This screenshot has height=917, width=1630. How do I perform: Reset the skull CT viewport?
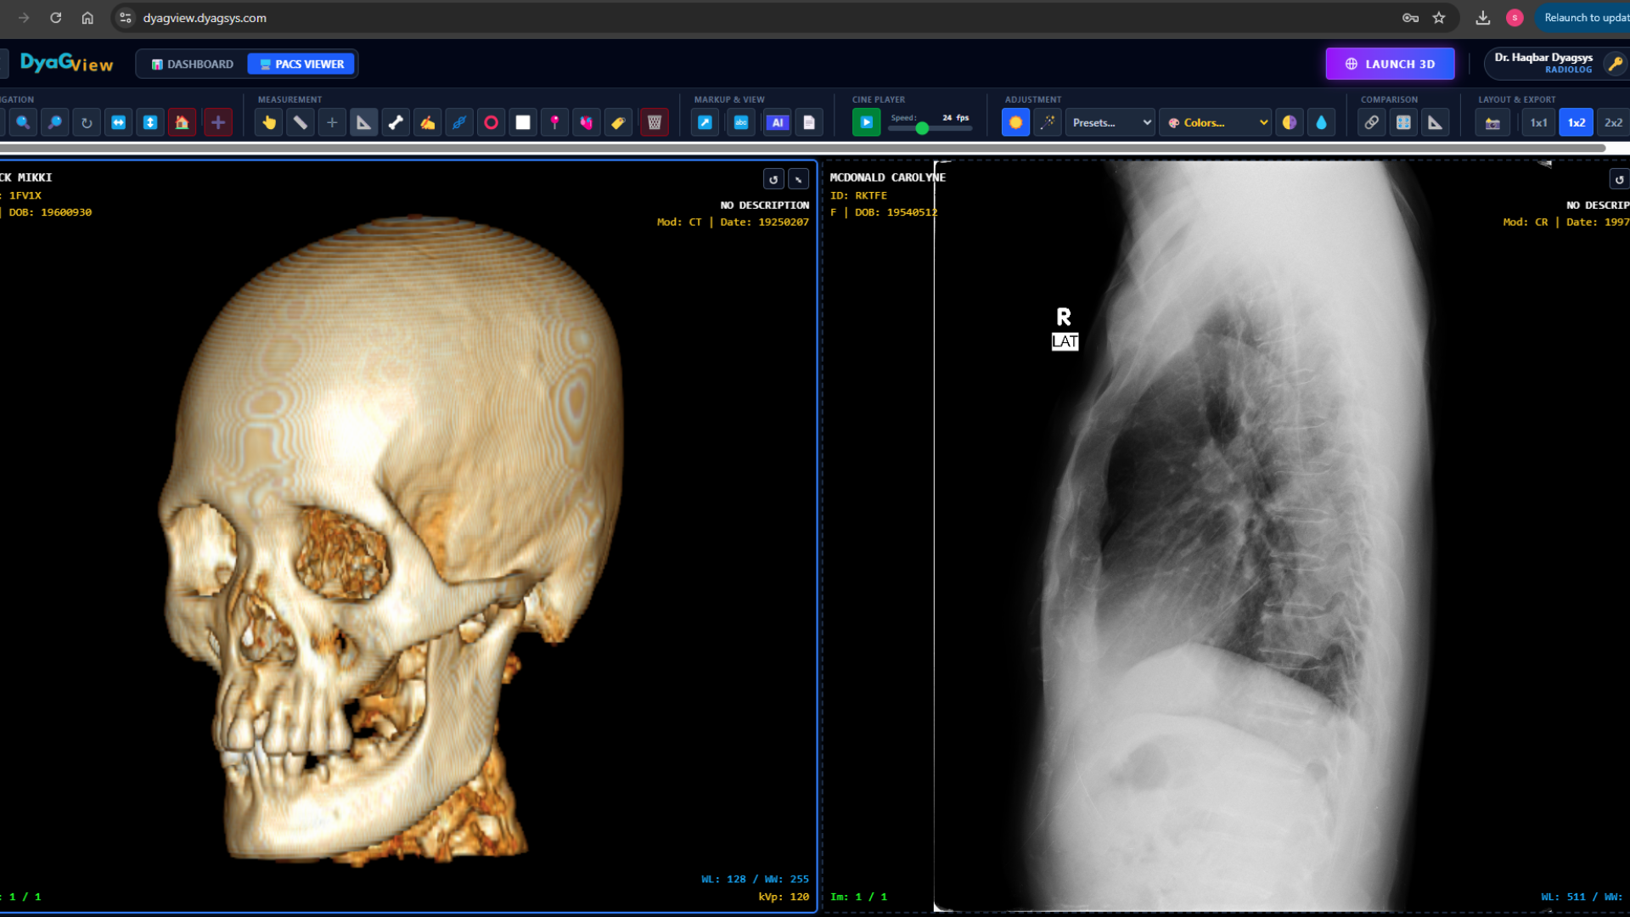pyautogui.click(x=773, y=179)
